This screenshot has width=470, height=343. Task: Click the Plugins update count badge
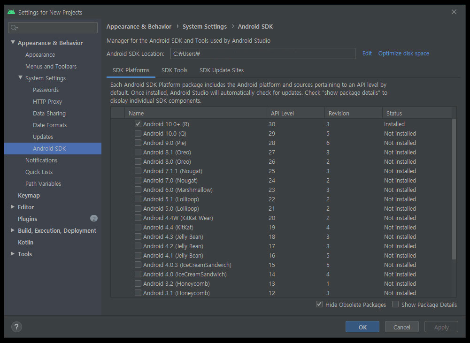tap(94, 218)
